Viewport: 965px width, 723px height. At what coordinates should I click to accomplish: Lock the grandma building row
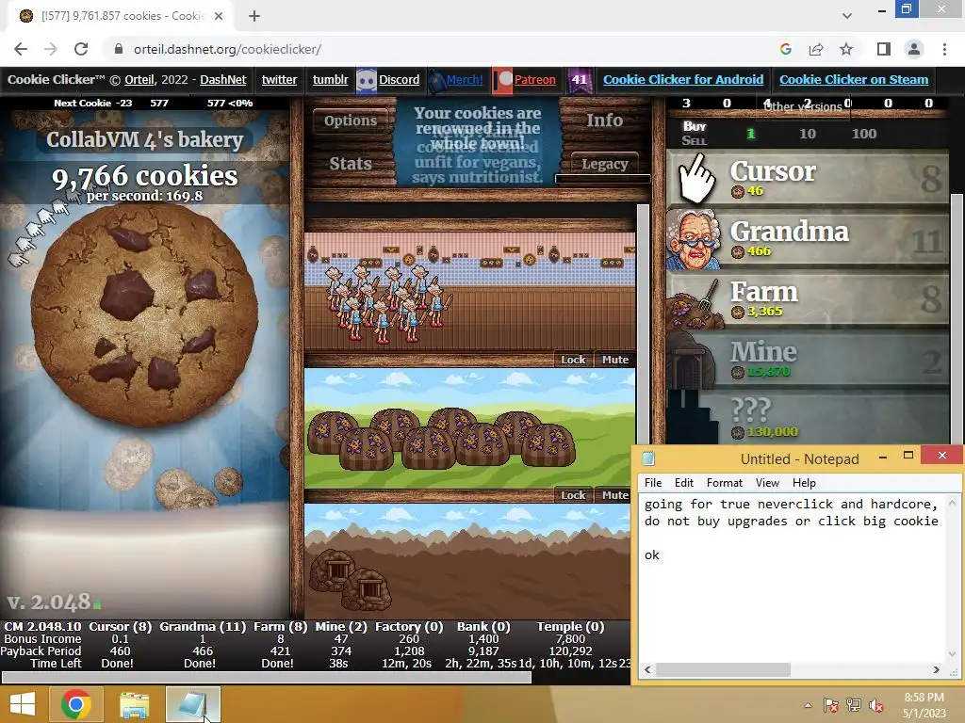573,360
